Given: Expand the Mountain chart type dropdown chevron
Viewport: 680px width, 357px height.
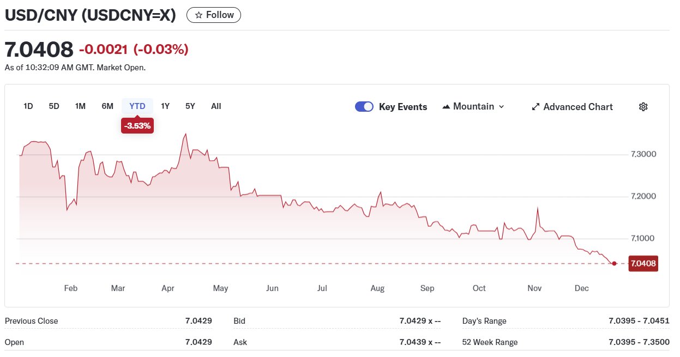Looking at the screenshot, I should (x=502, y=107).
